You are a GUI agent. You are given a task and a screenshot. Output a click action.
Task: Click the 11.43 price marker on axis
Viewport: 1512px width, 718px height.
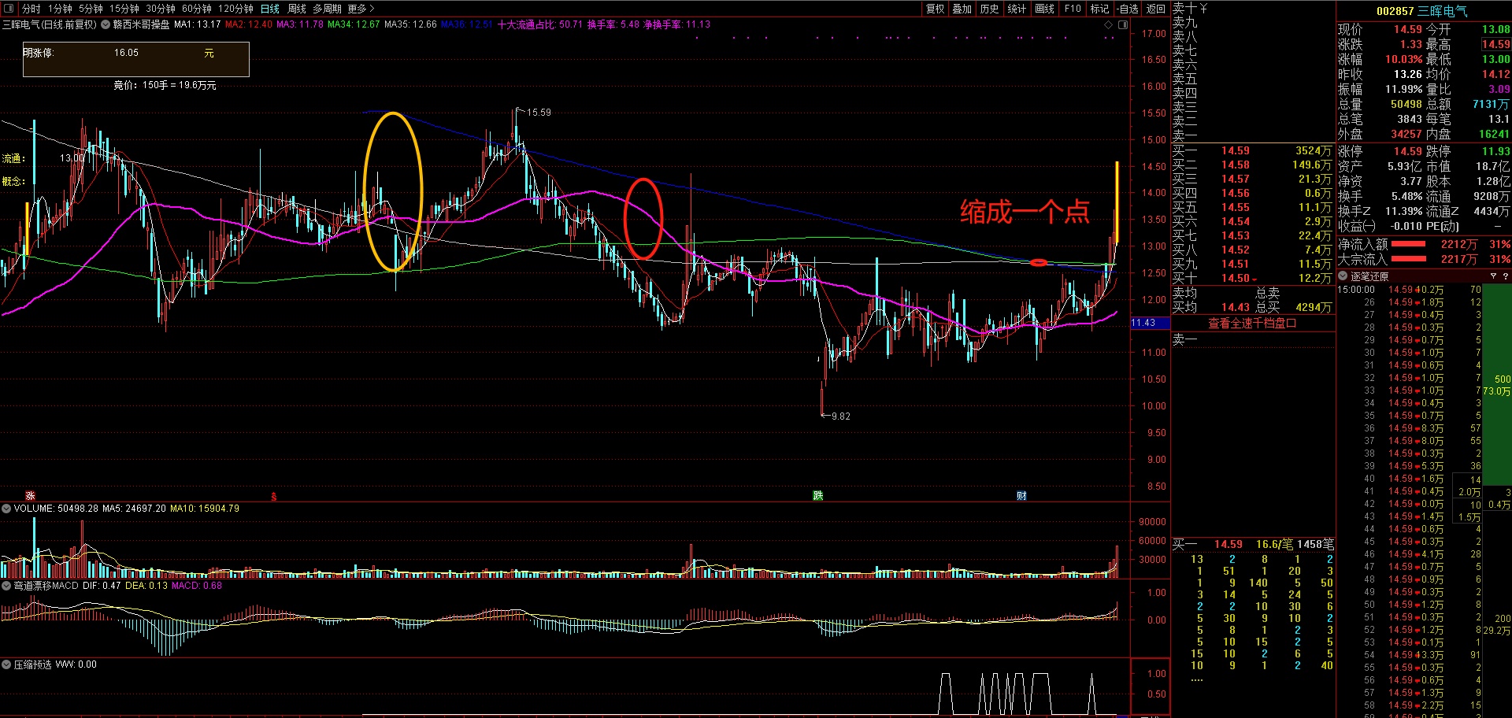click(x=1143, y=323)
